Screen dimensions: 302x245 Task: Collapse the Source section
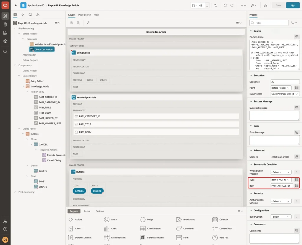251,31
